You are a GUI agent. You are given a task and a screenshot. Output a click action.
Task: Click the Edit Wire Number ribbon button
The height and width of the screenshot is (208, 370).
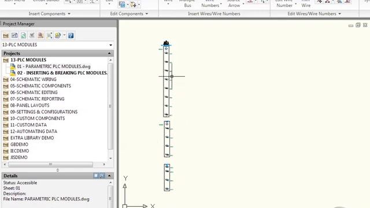pyautogui.click(x=284, y=4)
